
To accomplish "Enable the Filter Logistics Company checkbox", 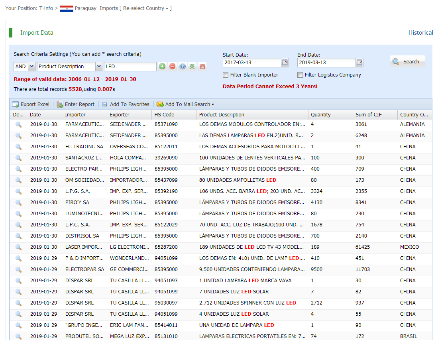I will click(300, 75).
